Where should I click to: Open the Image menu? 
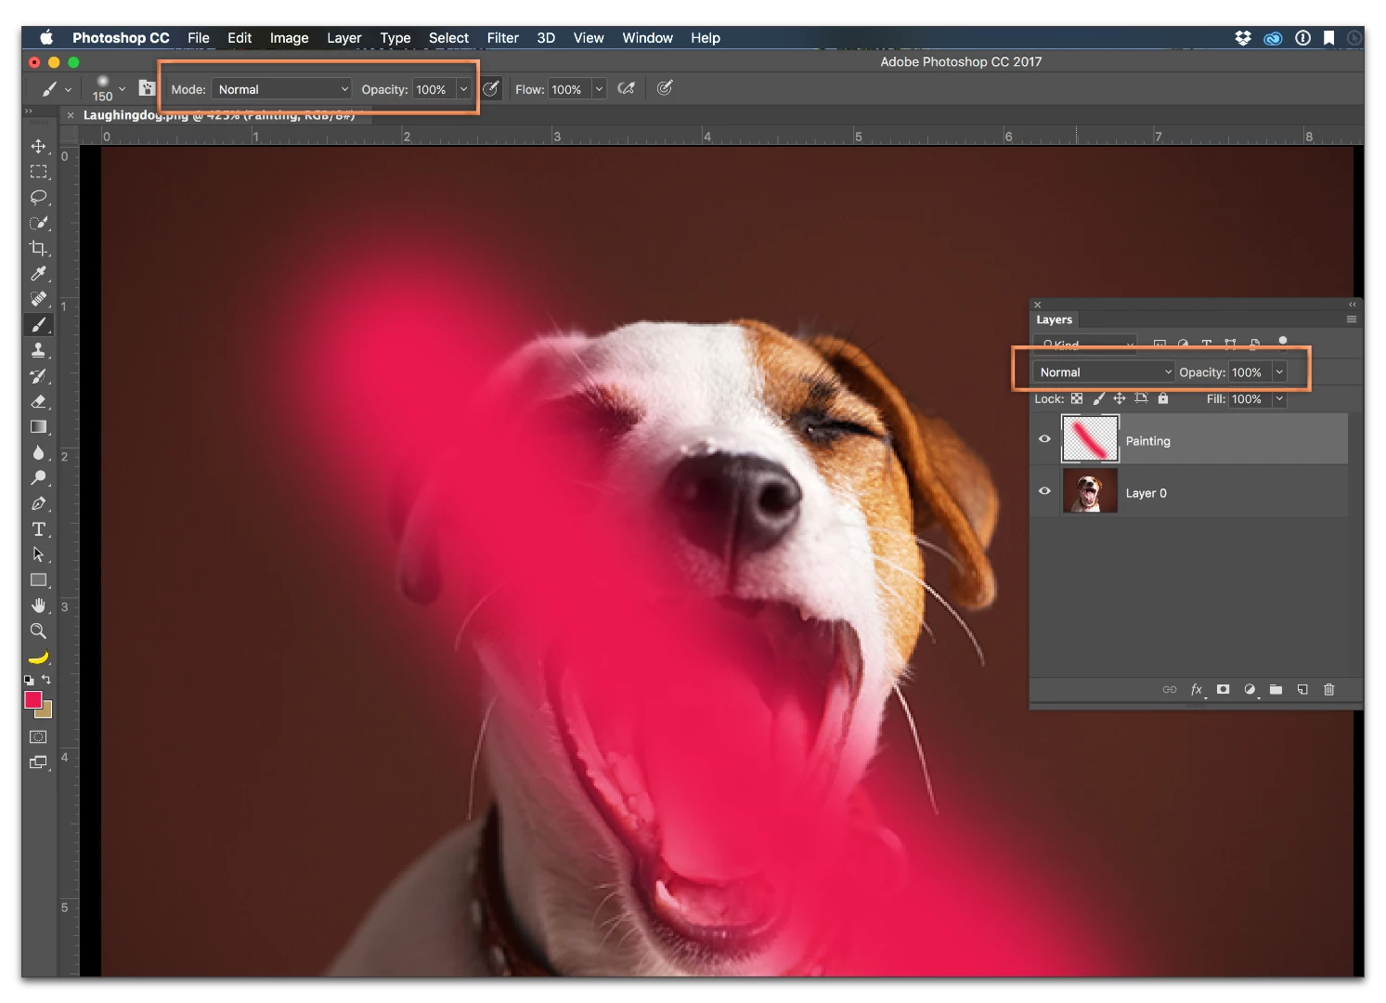289,38
